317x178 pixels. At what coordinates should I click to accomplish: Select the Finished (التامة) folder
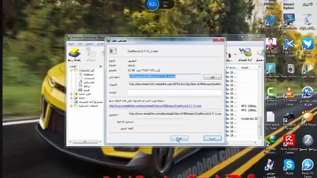pyautogui.click(x=82, y=98)
